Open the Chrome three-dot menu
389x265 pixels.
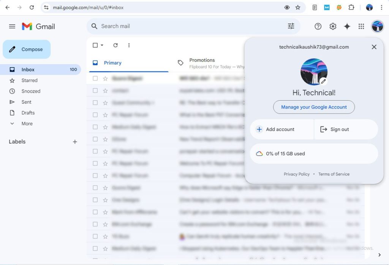pos(381,8)
